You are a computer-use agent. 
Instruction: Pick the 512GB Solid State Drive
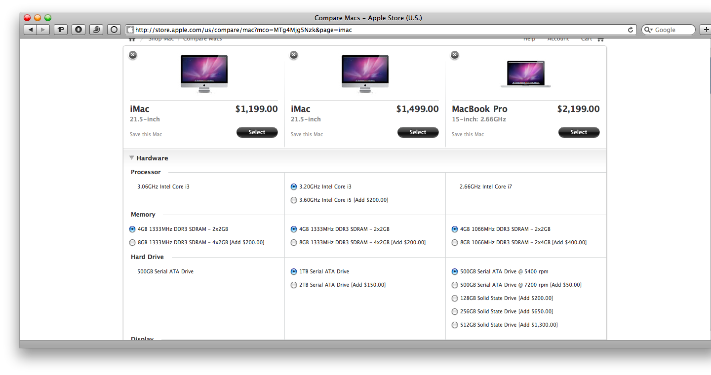455,325
